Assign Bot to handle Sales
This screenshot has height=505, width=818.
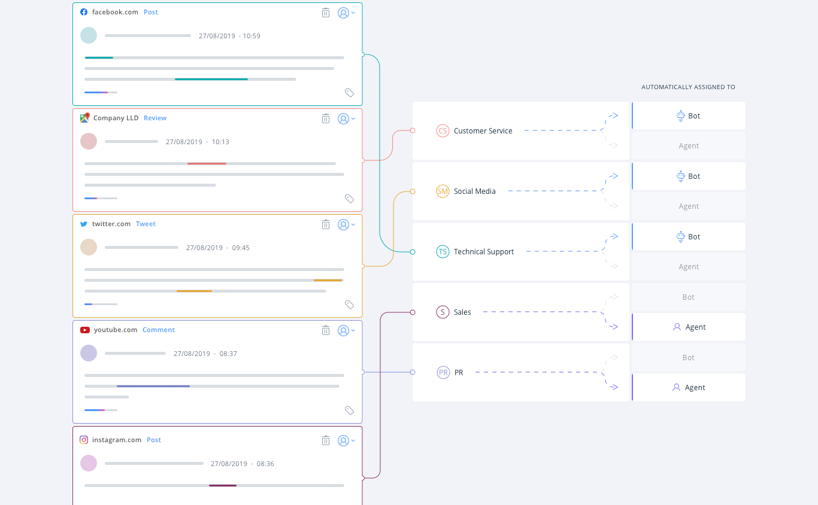point(688,297)
